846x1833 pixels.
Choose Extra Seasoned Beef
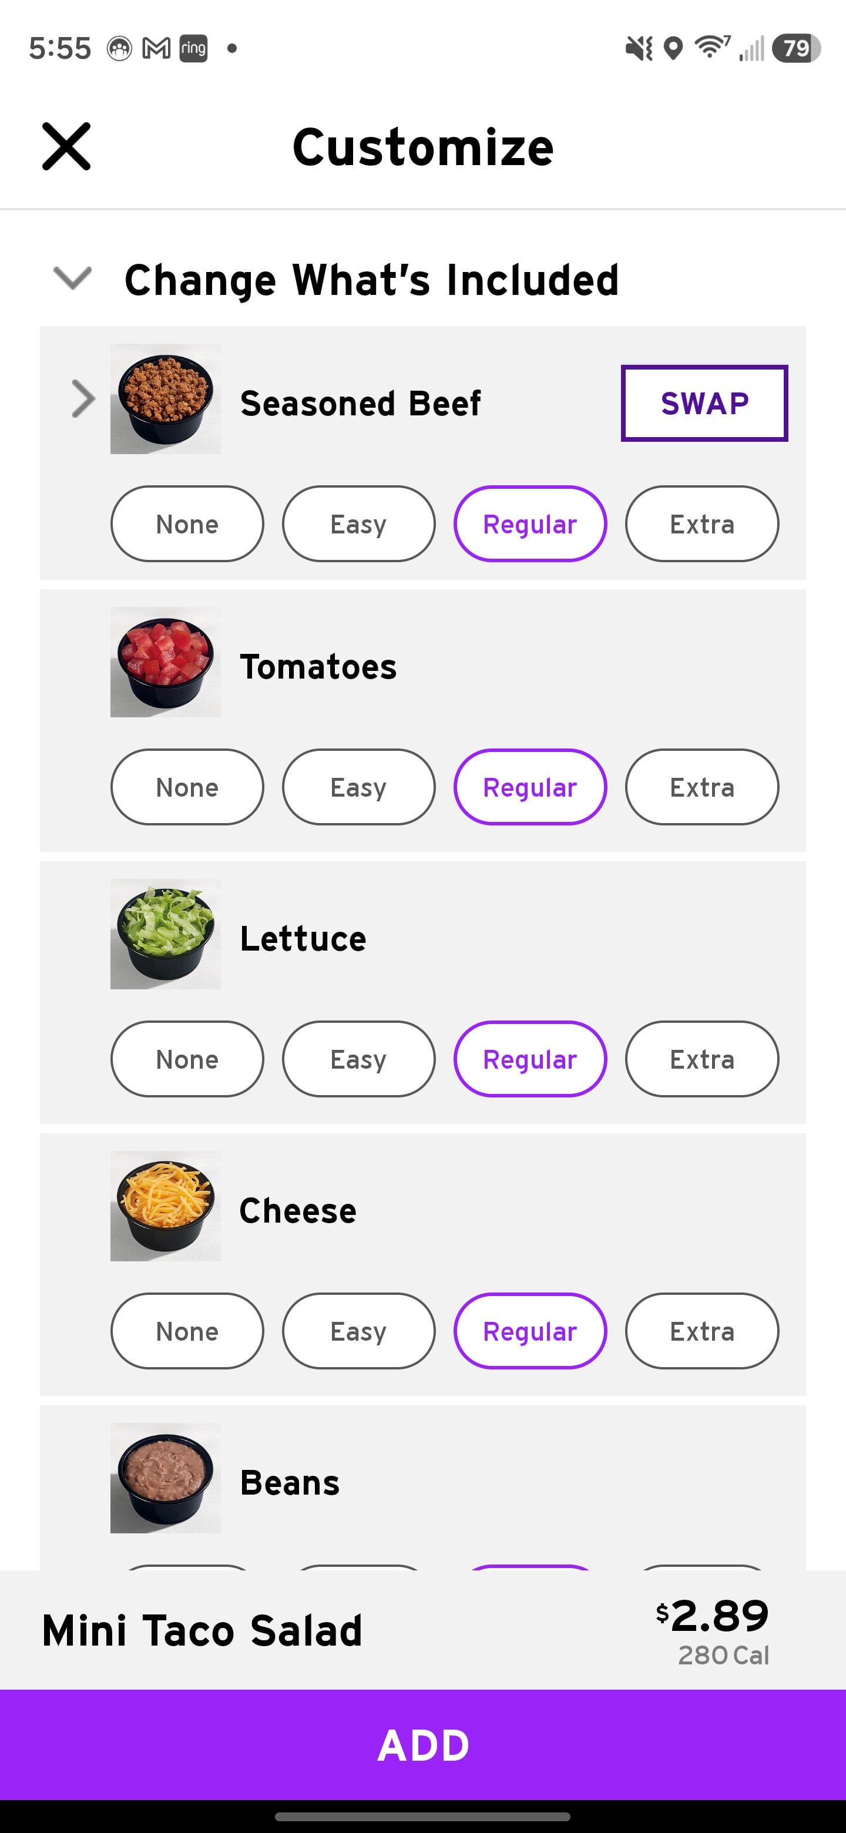(701, 525)
